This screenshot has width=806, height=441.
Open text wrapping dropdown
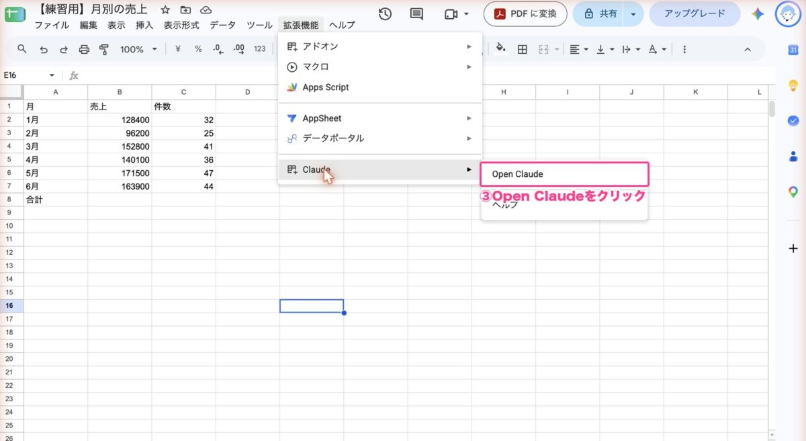point(631,49)
